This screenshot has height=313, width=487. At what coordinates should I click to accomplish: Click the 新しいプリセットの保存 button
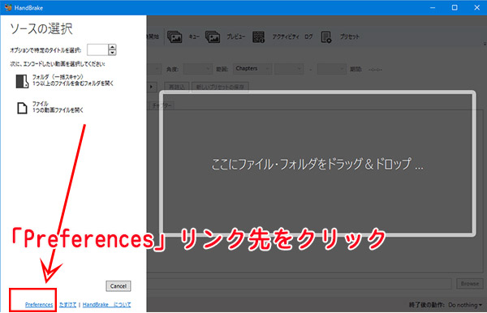(220, 87)
